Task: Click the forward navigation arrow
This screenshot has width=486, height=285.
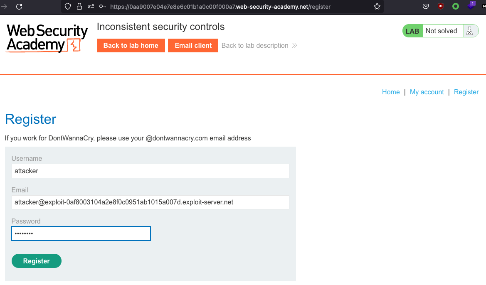Action: coord(5,7)
